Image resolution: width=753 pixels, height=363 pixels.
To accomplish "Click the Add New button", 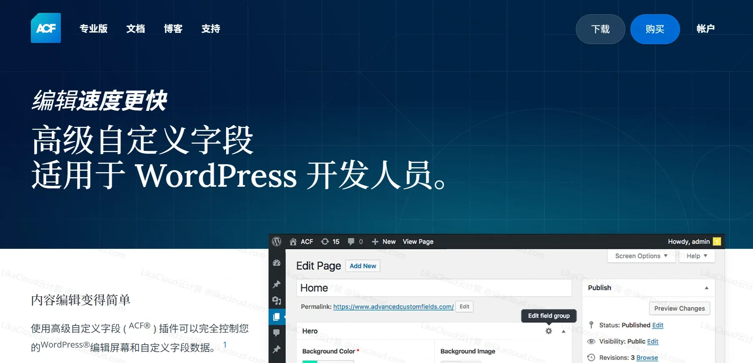I will 363,266.
